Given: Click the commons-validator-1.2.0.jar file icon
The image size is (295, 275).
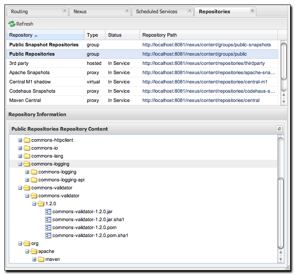Looking at the screenshot, I should [x=48, y=212].
